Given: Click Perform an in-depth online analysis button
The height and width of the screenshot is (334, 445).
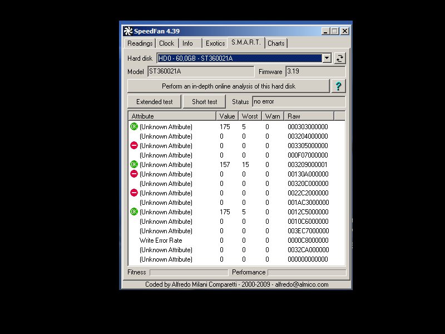Looking at the screenshot, I should tap(229, 86).
